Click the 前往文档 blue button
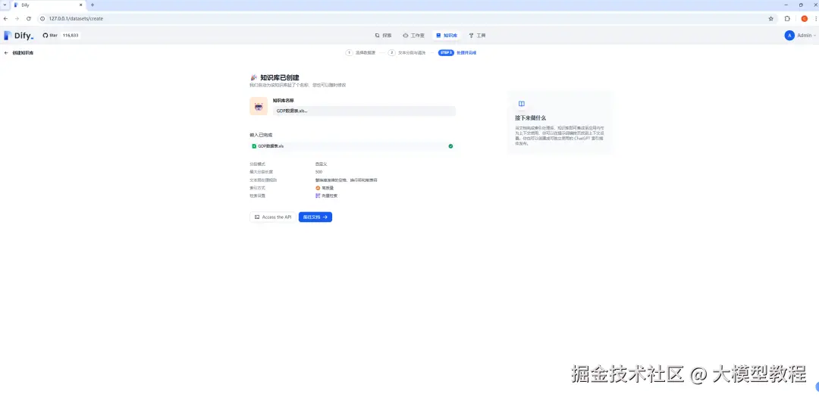819x397 pixels. pos(315,217)
